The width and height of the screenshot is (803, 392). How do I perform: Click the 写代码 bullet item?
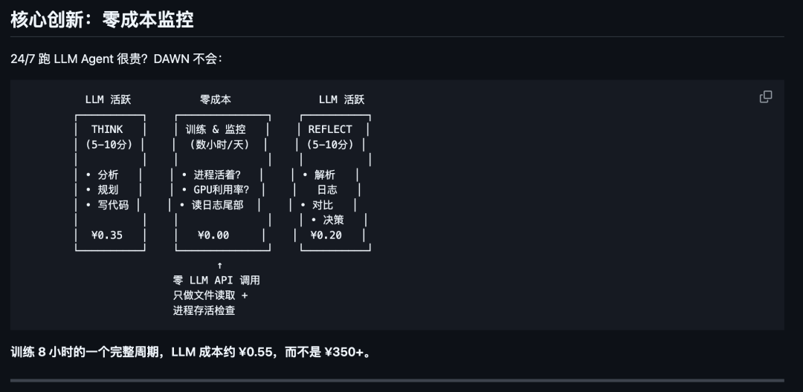[112, 205]
